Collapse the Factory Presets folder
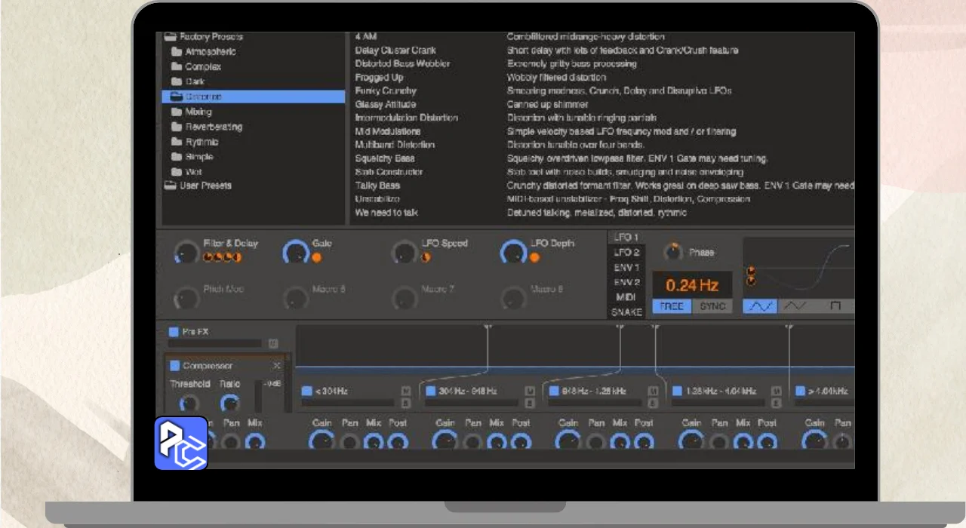 pyautogui.click(x=170, y=36)
